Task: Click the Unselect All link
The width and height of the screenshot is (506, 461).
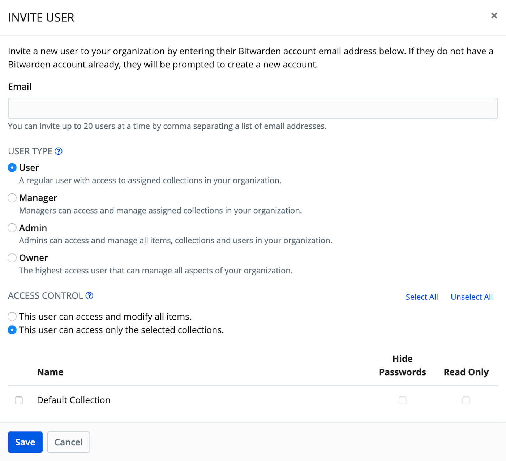Action: coord(471,297)
